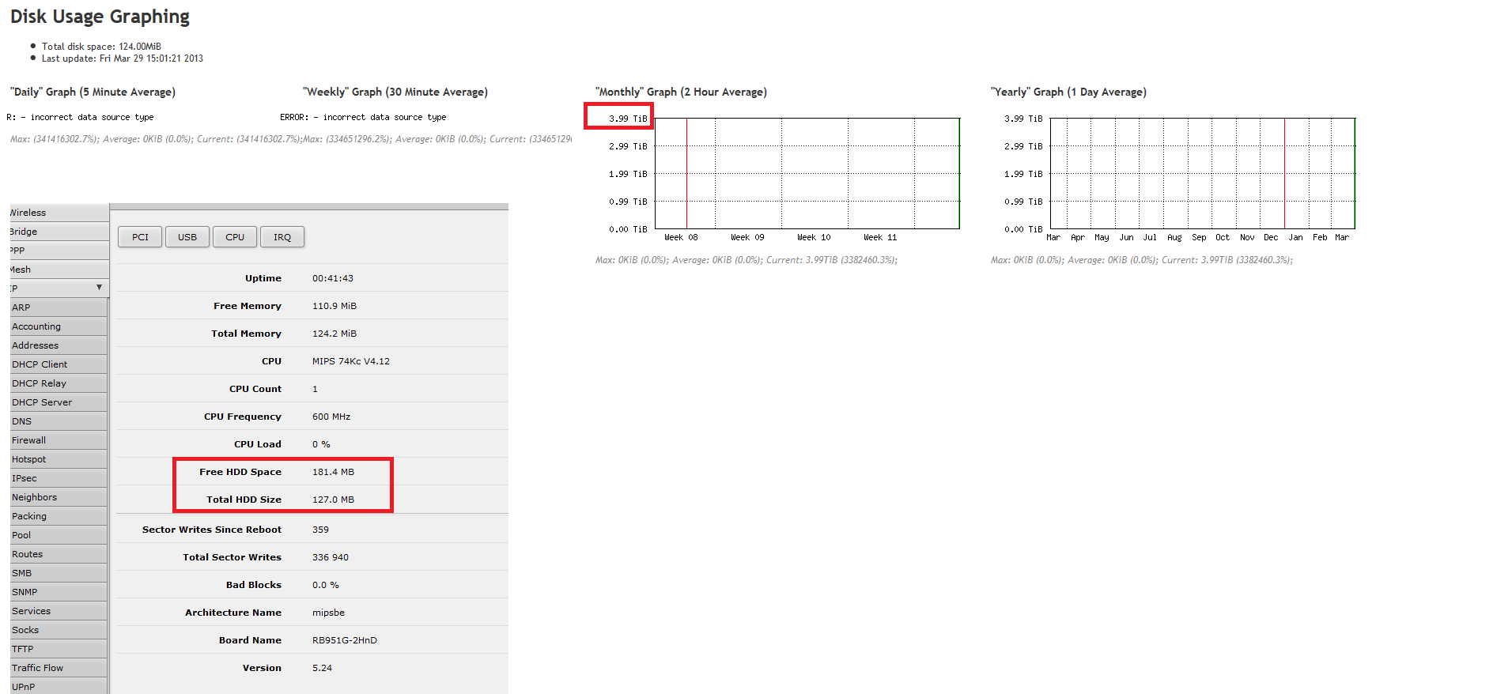
Task: Select the Bad Blocks value 0.0 %
Action: (326, 585)
